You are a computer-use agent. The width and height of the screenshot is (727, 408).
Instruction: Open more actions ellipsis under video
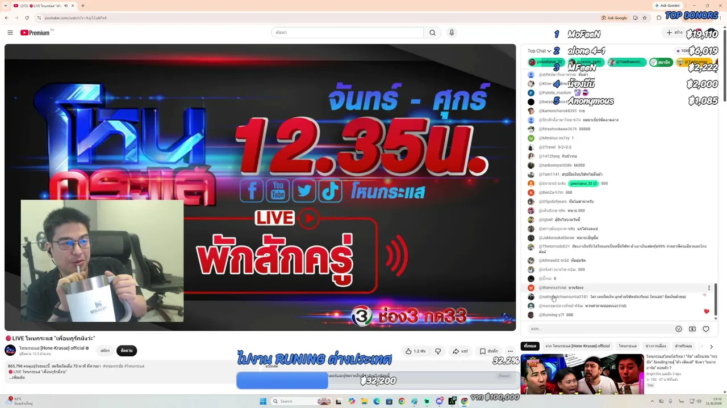(510, 351)
